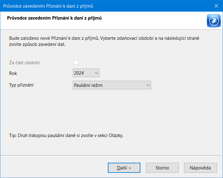
Task: Select the 2024 value in Rok field
Action: click(x=79, y=73)
